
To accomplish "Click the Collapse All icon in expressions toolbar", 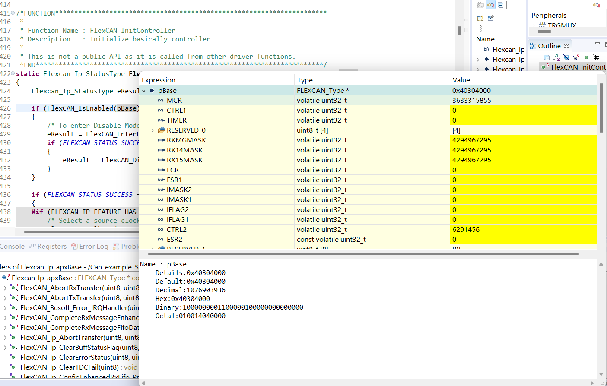I will coord(501,5).
